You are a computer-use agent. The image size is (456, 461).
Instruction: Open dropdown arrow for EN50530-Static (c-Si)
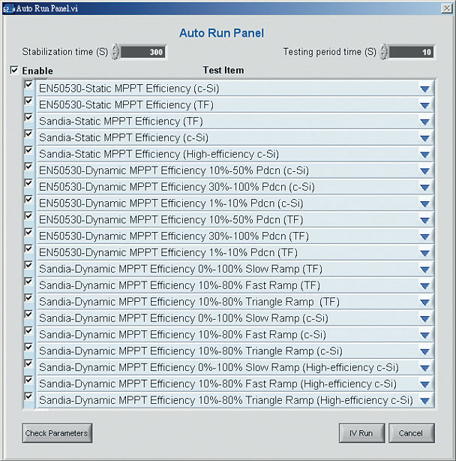425,89
